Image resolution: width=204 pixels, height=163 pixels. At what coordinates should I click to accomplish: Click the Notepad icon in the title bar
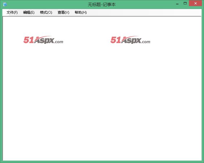click(x=5, y=4)
